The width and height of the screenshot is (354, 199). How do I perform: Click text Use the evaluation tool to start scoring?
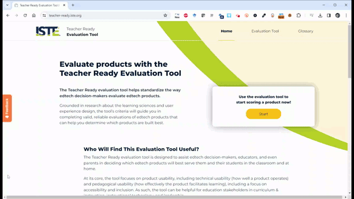click(263, 99)
